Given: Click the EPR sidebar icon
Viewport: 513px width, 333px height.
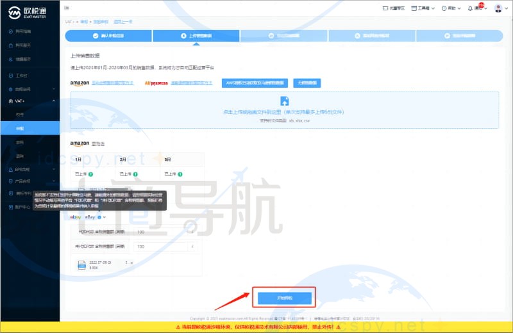Looking at the screenshot, I should (x=11, y=169).
